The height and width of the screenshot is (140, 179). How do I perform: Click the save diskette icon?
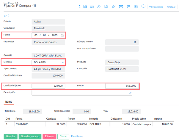pos(85,7)
